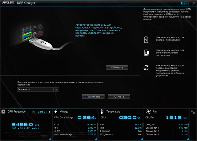The image size is (197, 141).
Task: Click the CPU Core Voltage 0.384 value
Action: pyautogui.click(x=87, y=117)
